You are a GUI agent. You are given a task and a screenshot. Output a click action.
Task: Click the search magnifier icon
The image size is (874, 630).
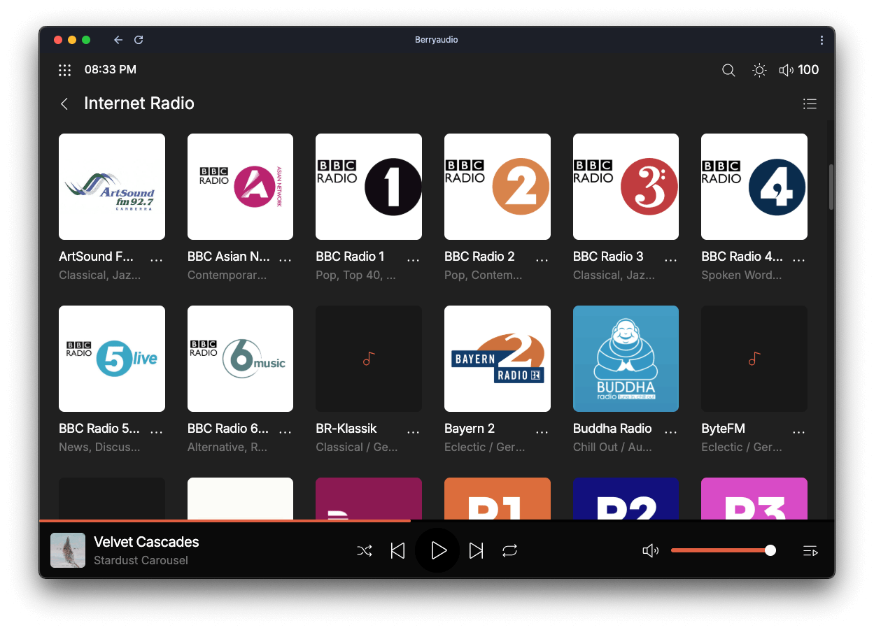pyautogui.click(x=728, y=70)
